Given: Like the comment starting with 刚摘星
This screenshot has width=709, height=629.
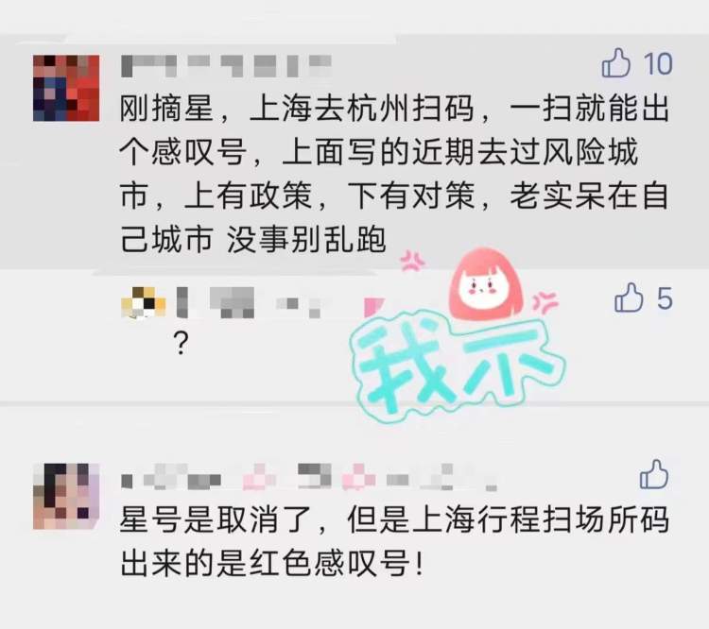Looking at the screenshot, I should coord(615,63).
